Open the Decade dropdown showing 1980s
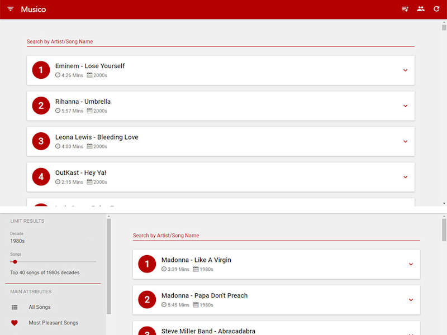Screen dimensions: 447x335 point(53,241)
